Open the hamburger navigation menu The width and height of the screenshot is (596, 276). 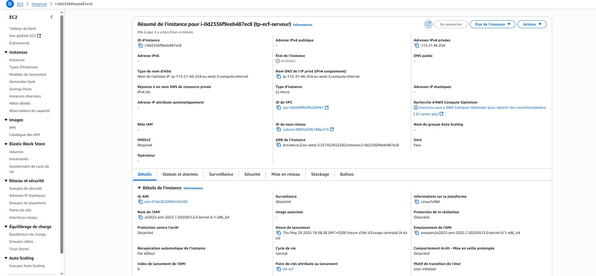click(10, 4)
